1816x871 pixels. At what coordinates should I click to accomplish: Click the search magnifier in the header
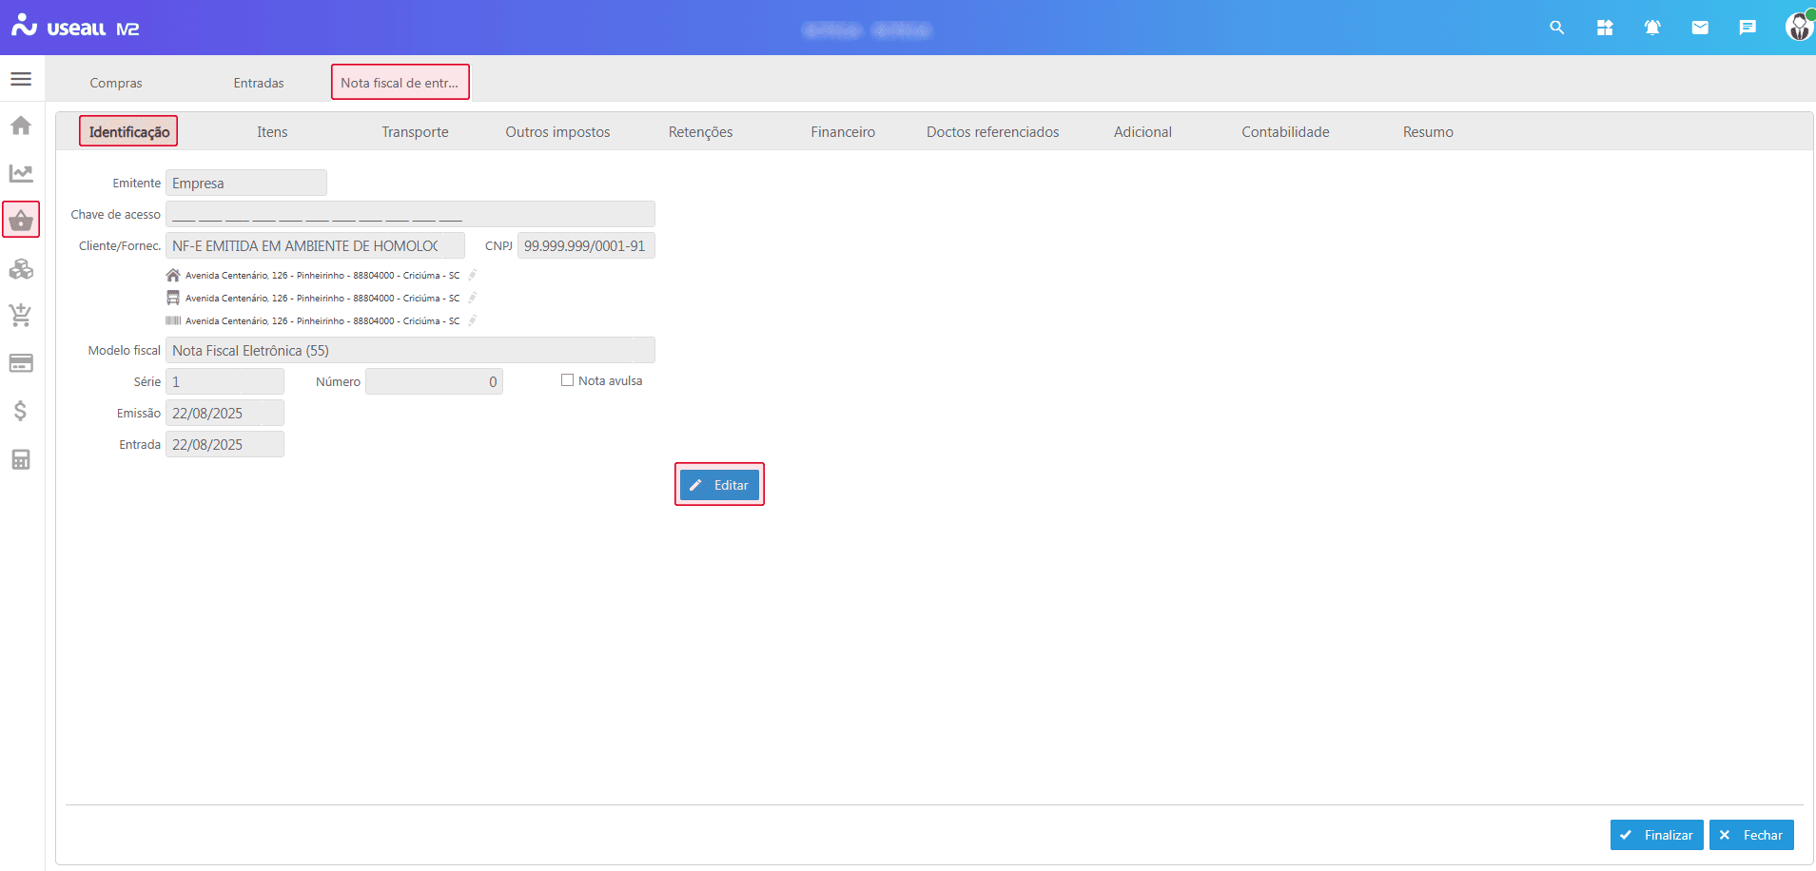(1557, 28)
